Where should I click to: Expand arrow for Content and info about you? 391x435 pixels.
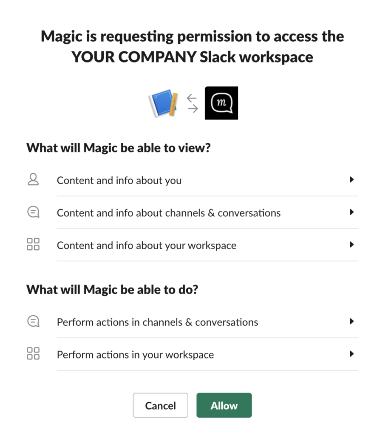(351, 180)
